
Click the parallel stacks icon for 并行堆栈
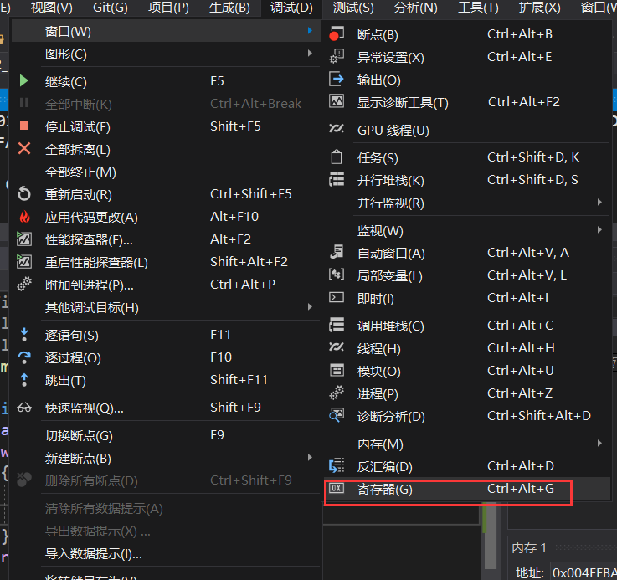[337, 179]
